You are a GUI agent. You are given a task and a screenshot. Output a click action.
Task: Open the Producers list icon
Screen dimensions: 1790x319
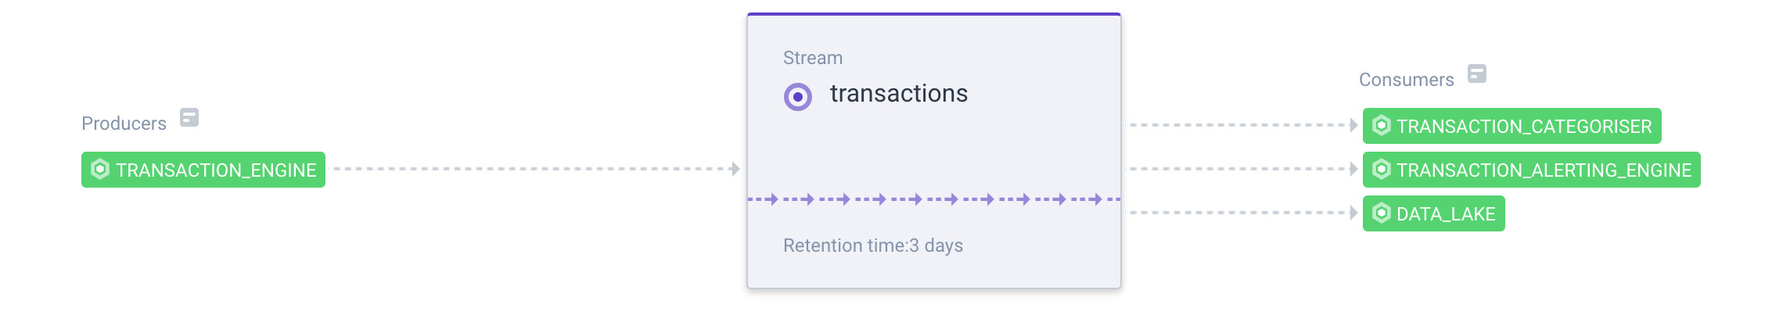[x=189, y=117]
